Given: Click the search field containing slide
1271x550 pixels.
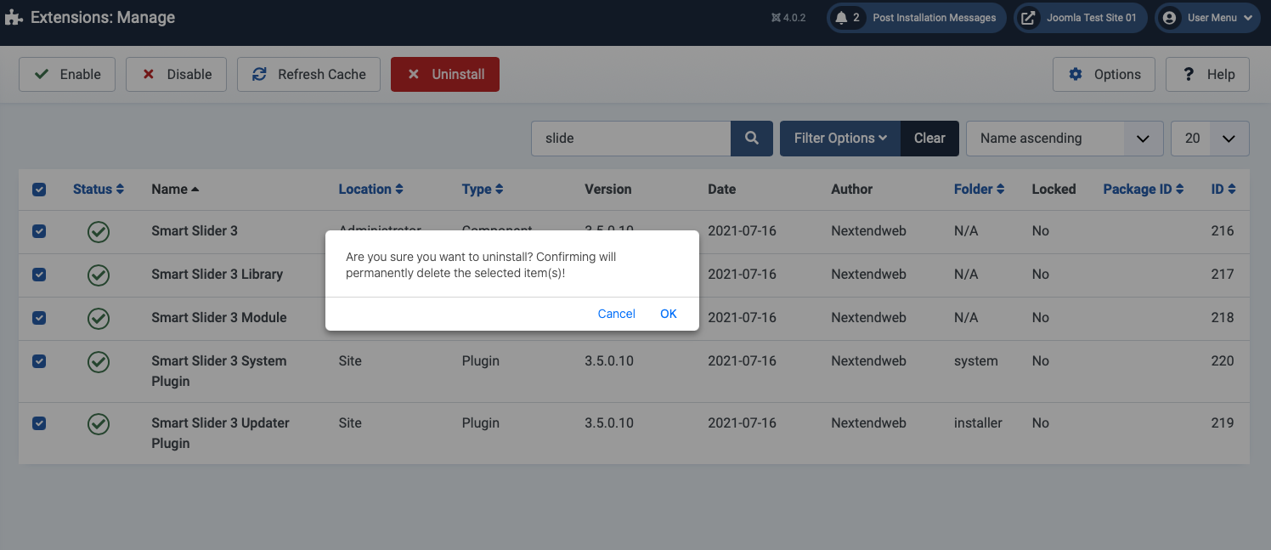Looking at the screenshot, I should click(630, 138).
